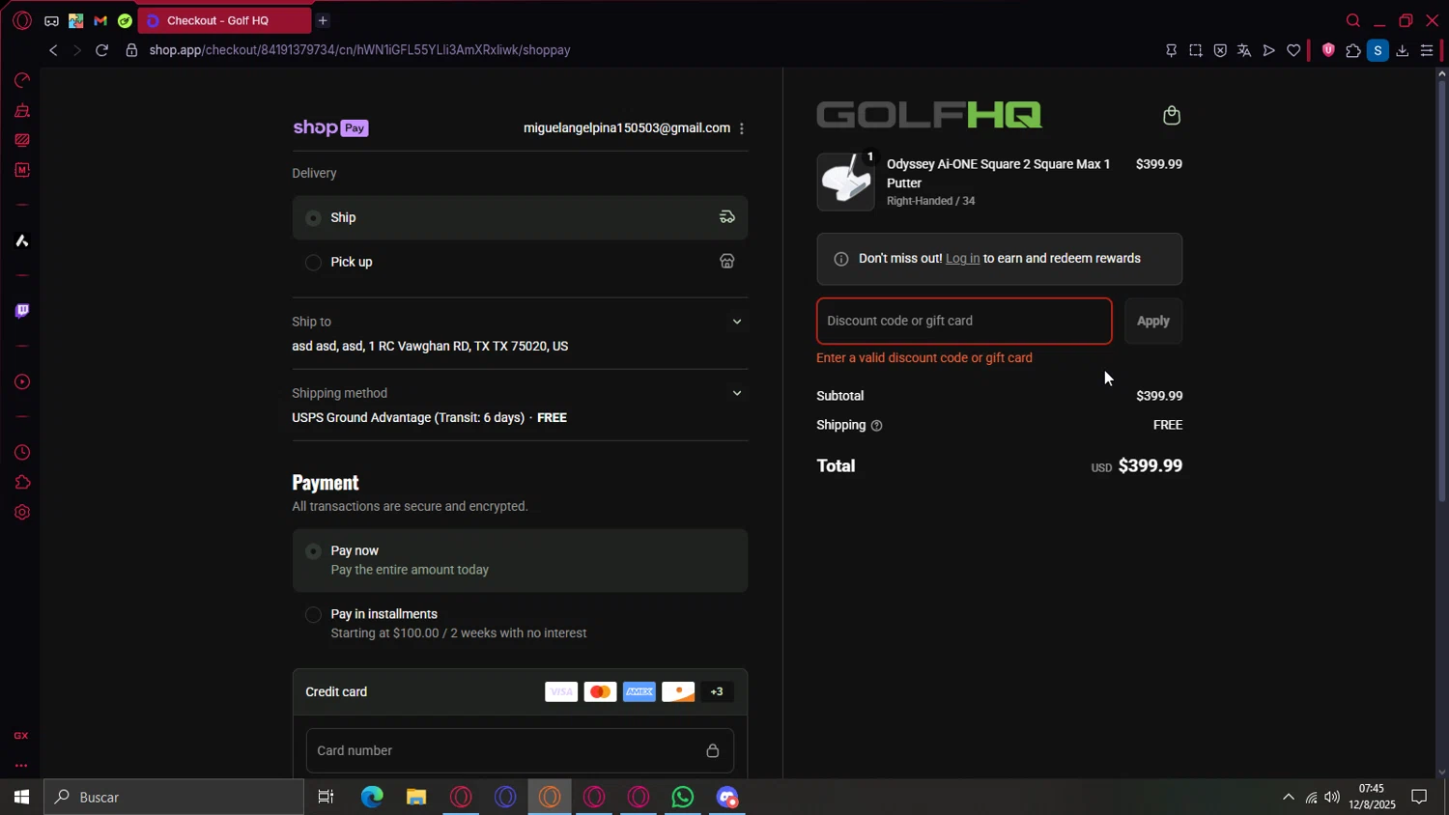Image resolution: width=1449 pixels, height=815 pixels.
Task: Follow the Log in rewards link
Action: [x=962, y=259]
